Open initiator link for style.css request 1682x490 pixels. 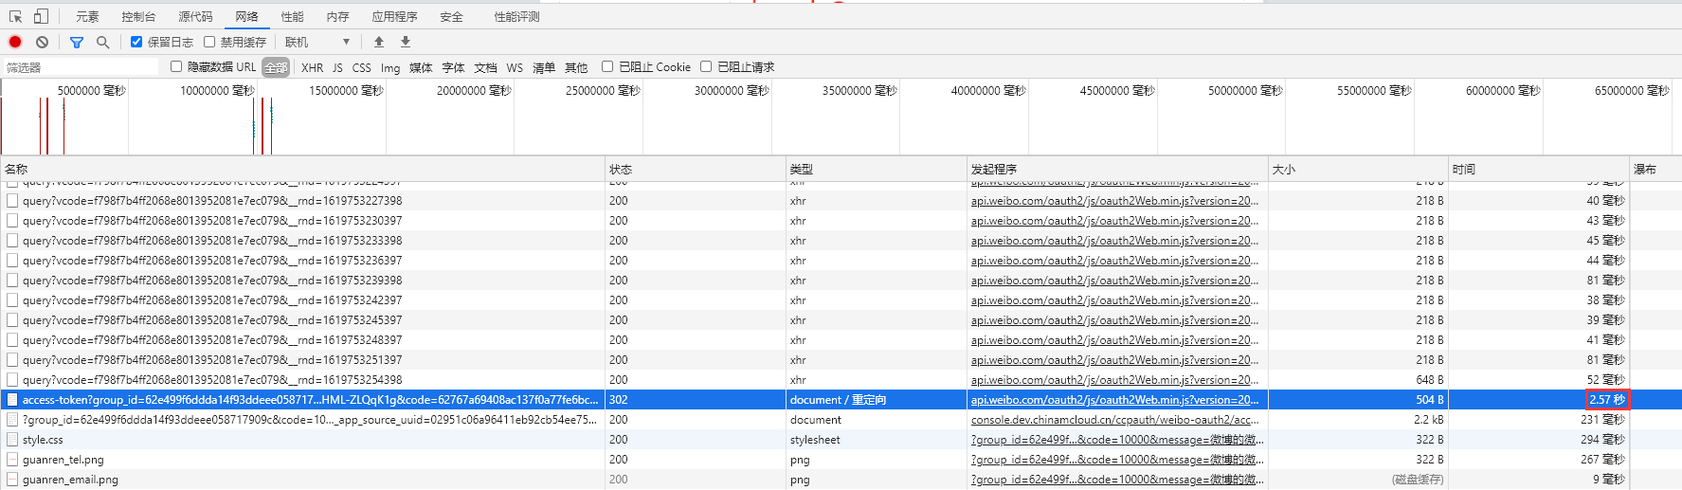pos(1116,440)
